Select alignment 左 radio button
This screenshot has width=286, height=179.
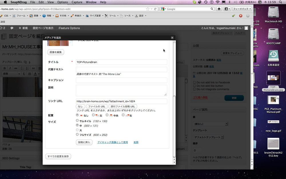click(94, 115)
